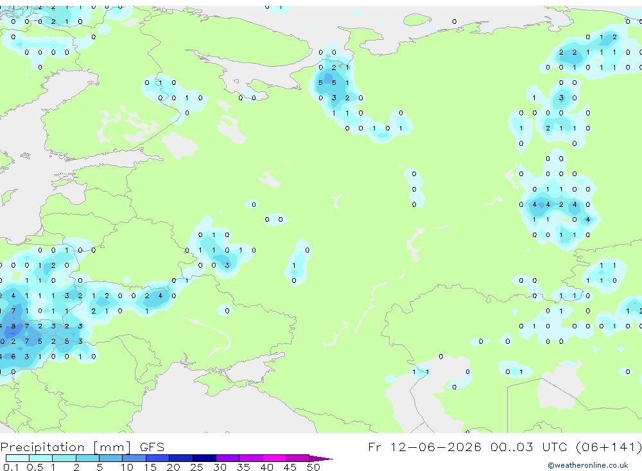Click the 40–45 mm magenta legend swatch
The image size is (642, 471).
coord(274,458)
